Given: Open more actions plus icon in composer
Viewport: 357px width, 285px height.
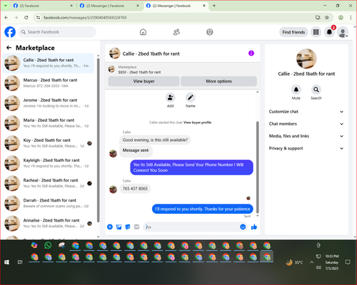Looking at the screenshot, I should [x=110, y=227].
